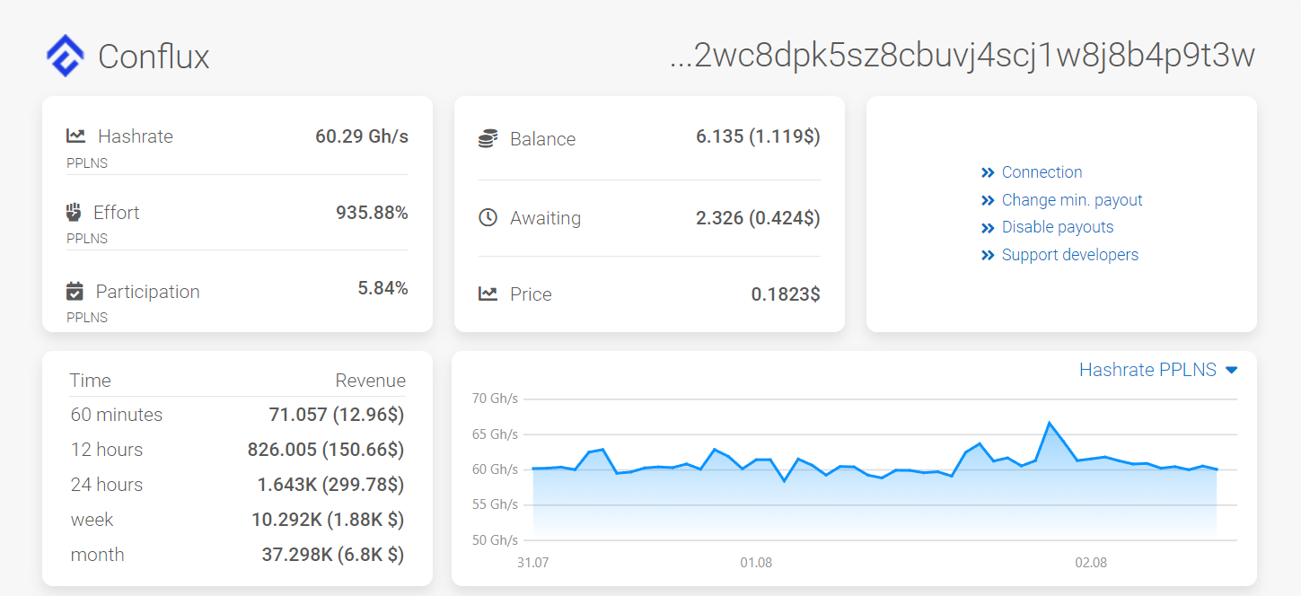Viewport: 1301px width, 596px height.
Task: Expand the chart view selector arrow
Action: coord(1233,369)
